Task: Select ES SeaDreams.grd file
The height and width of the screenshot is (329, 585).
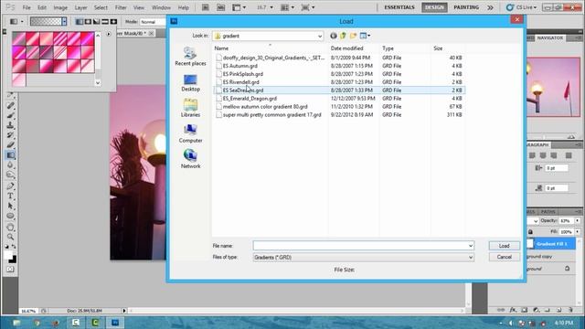Action: point(339,90)
